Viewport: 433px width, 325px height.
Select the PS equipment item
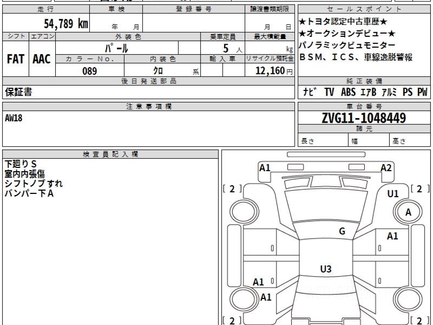[x=408, y=92]
